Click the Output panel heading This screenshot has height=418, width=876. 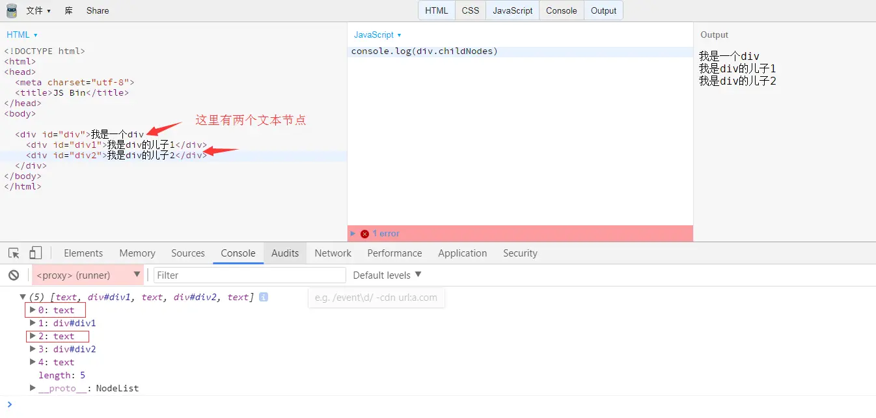tap(714, 35)
